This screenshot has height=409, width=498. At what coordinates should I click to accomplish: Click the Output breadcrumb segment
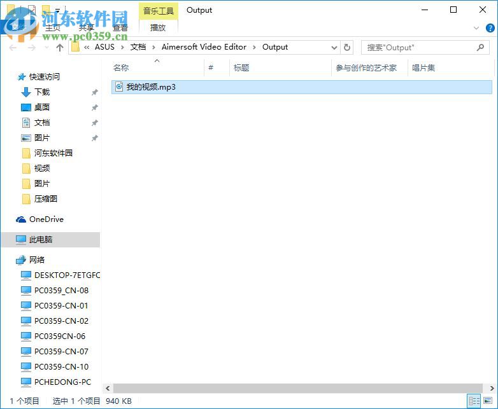point(275,47)
